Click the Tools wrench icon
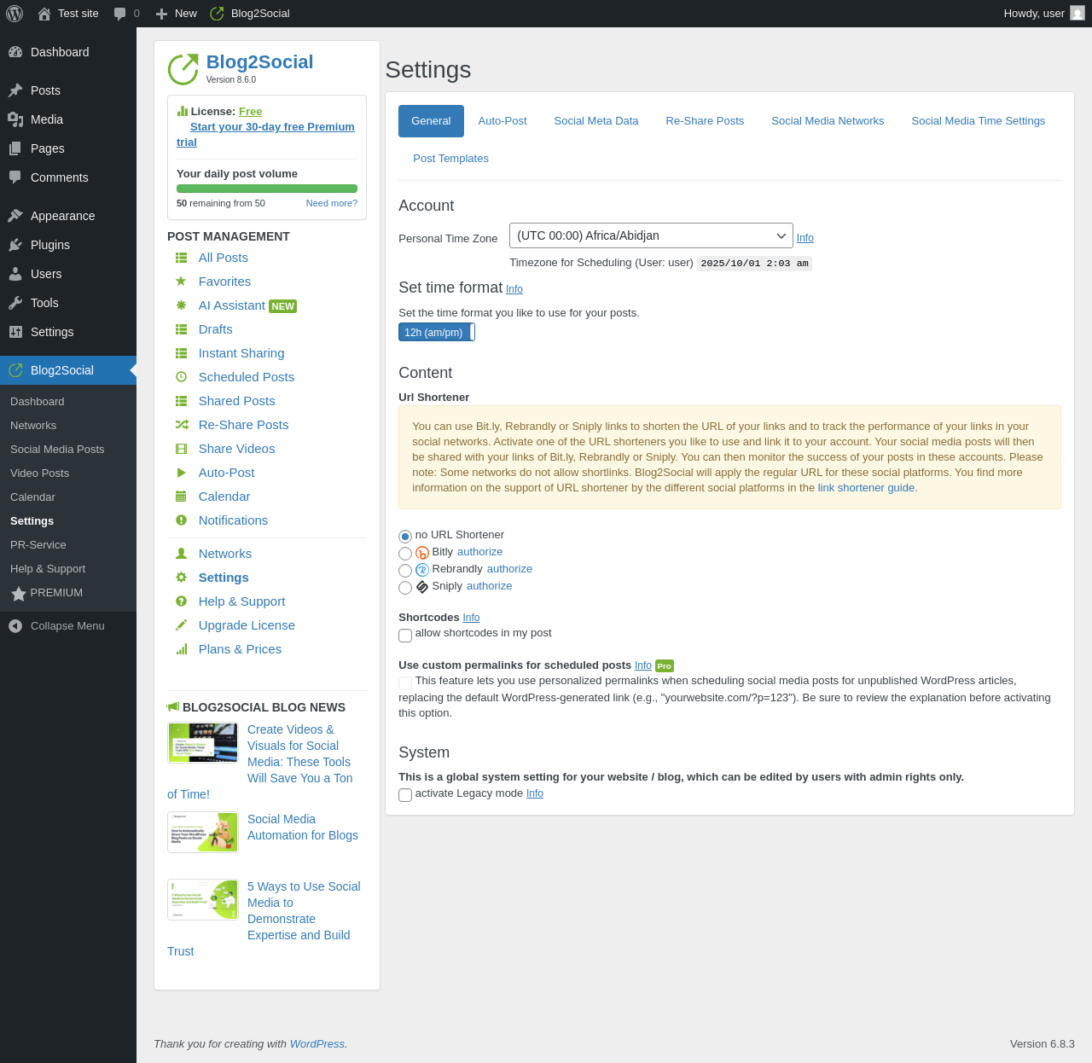The width and height of the screenshot is (1092, 1063). coord(15,303)
